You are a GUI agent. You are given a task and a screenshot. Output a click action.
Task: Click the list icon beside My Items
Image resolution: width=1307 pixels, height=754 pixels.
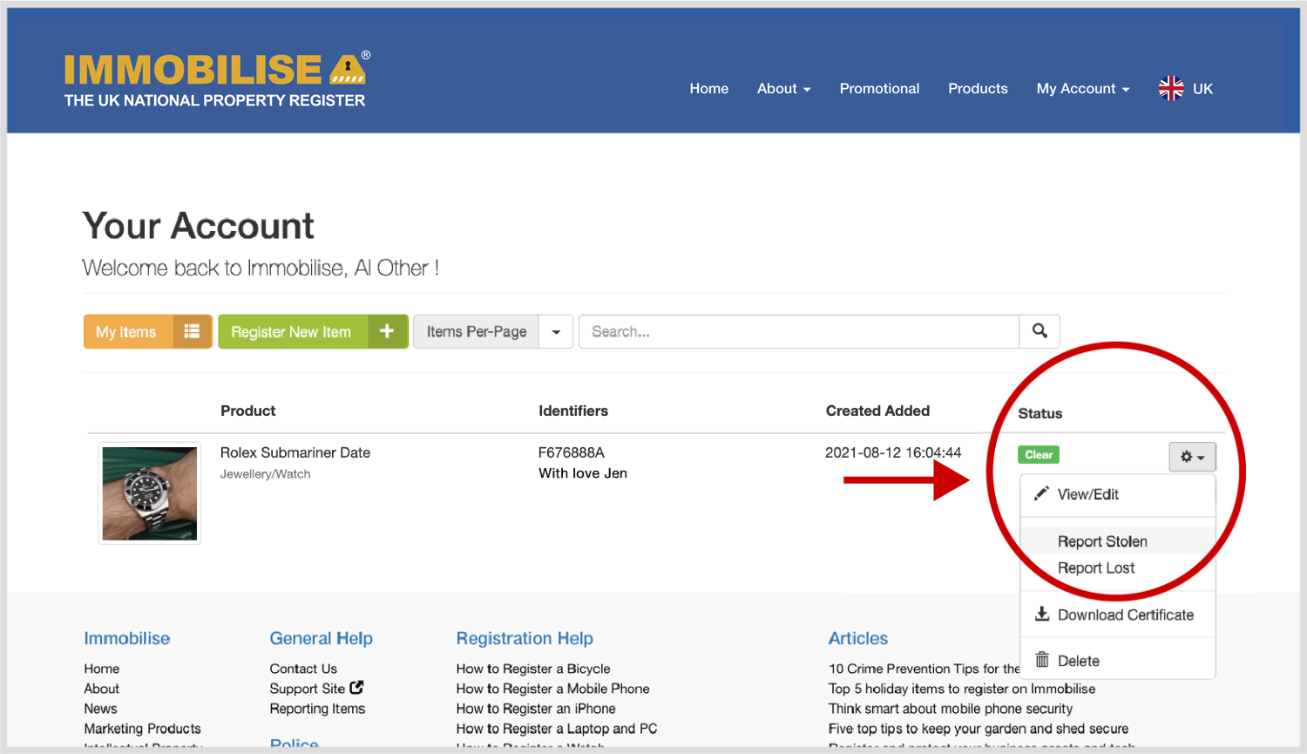(x=192, y=331)
